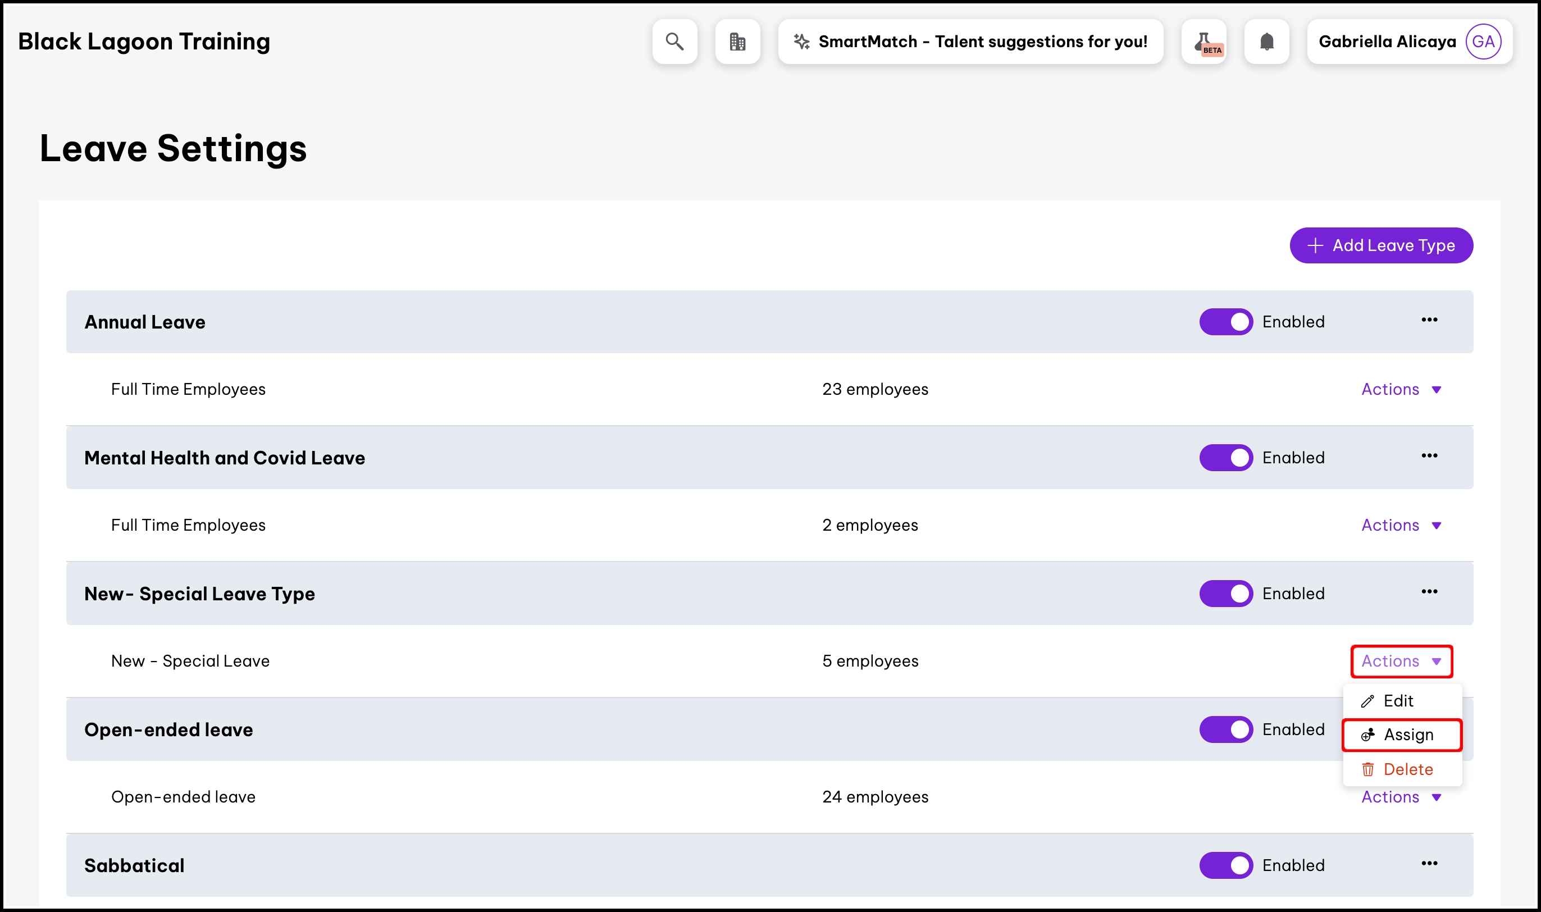Turn off the Sabbatical toggle
1541x912 pixels.
(x=1226, y=865)
